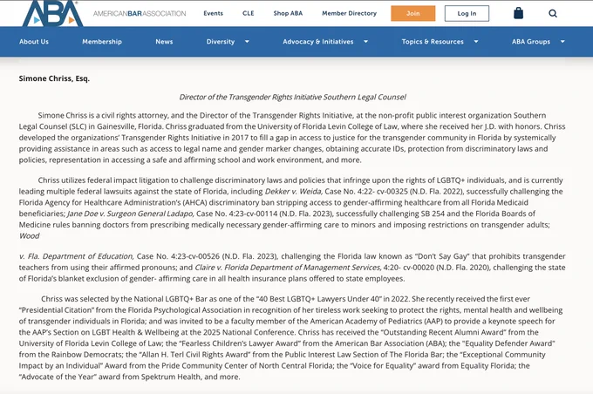Open Topics & Resources menu
The width and height of the screenshot is (593, 394).
click(433, 42)
